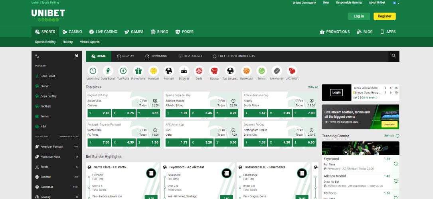Viewport: 433px width, 199px height.
Task: Click the A-Z sort icon in sidebar
Action: click(37, 56)
